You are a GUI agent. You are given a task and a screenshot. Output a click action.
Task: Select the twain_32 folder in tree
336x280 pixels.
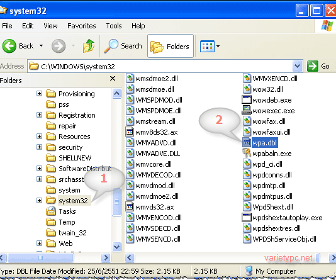pos(72,233)
